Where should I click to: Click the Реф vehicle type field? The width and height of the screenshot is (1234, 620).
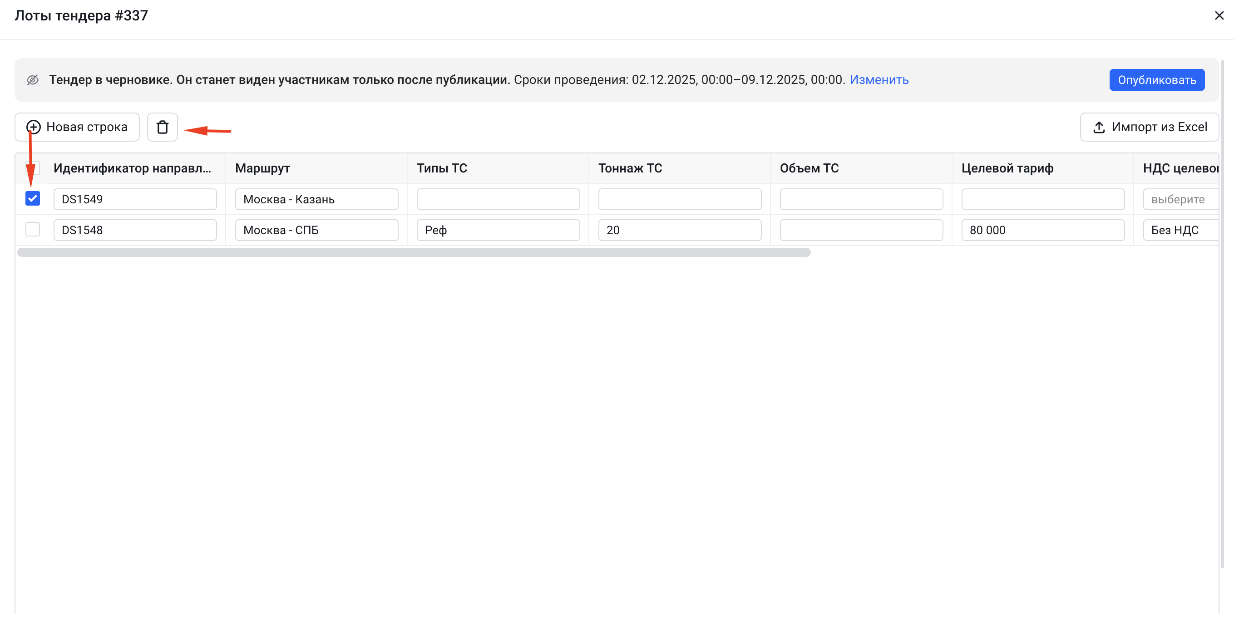(498, 230)
